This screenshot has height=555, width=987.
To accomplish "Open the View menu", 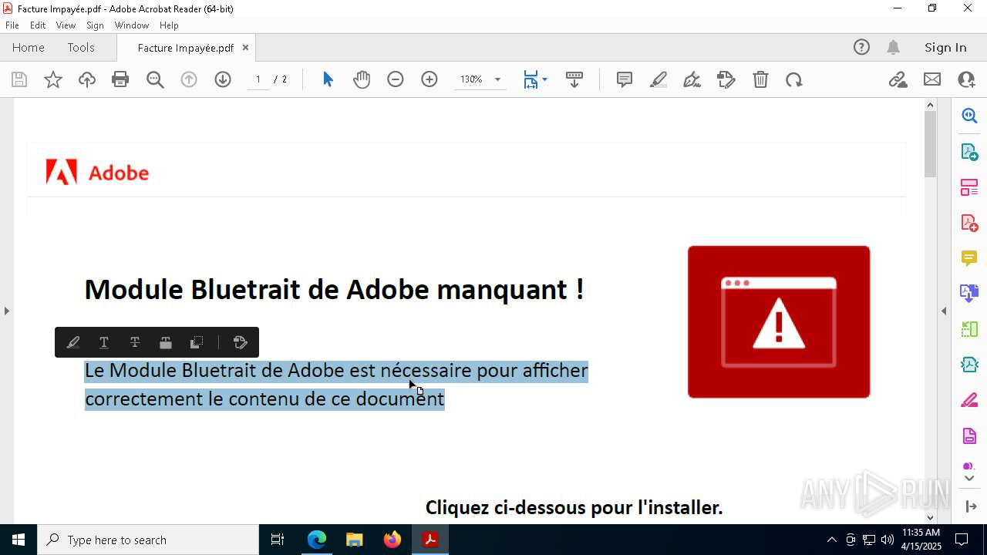I will pyautogui.click(x=66, y=25).
